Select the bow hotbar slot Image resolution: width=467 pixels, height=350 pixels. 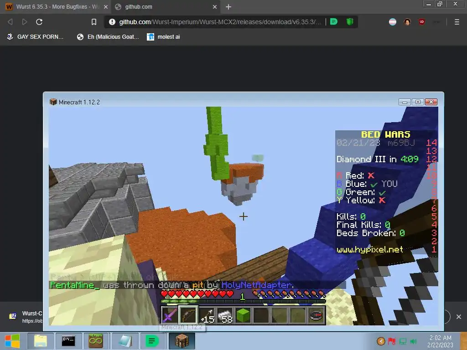[x=187, y=315]
